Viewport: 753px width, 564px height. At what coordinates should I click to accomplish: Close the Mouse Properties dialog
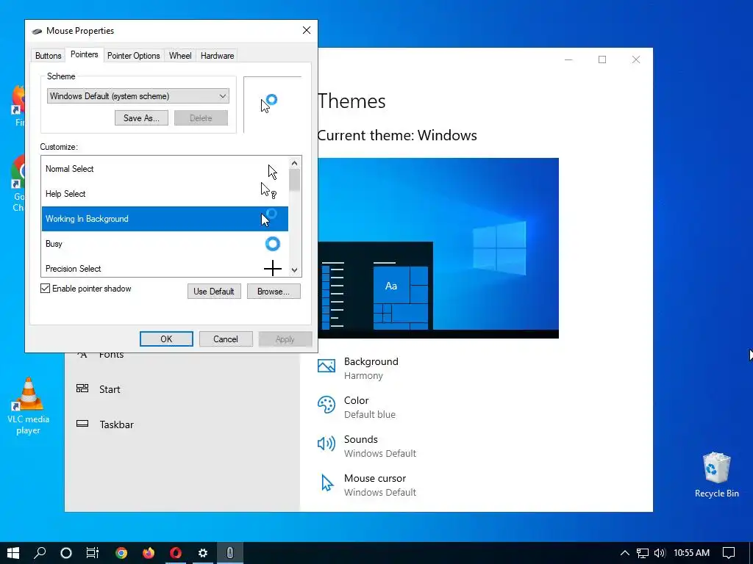point(307,30)
